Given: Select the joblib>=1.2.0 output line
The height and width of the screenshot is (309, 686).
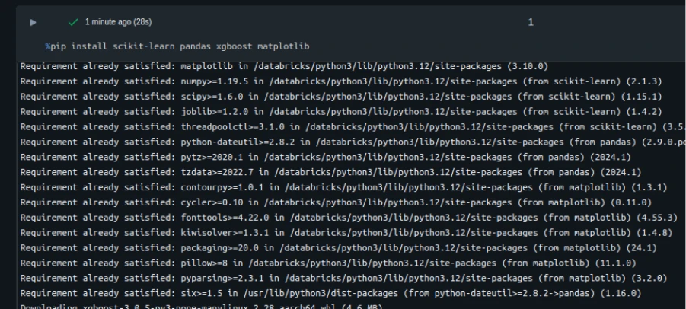Looking at the screenshot, I should 340,111.
